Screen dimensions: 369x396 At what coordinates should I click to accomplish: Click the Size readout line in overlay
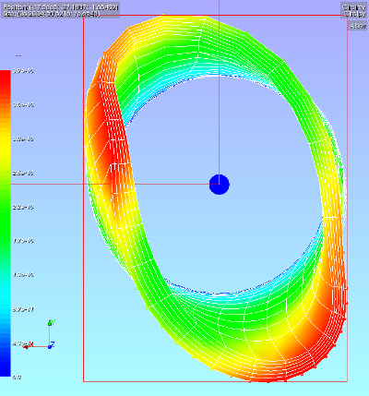point(51,14)
